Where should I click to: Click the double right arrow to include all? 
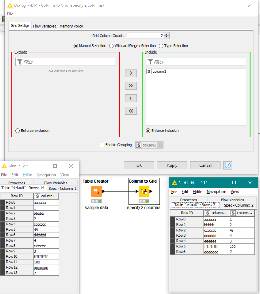tap(131, 85)
